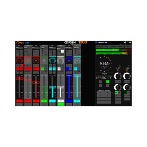The width and height of the screenshot is (147, 147).
Task: Toggle SUB bus on TELCO 1 channel
Action: 54,69
